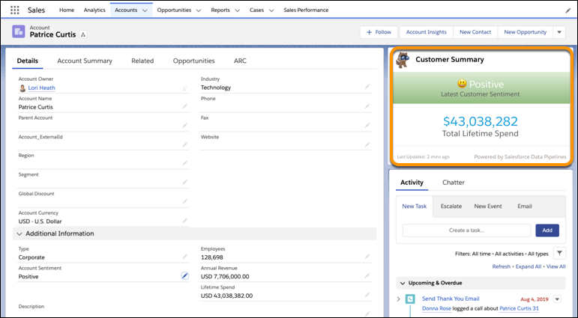578x318 pixels.
Task: Click the Add task button
Action: pyautogui.click(x=547, y=230)
